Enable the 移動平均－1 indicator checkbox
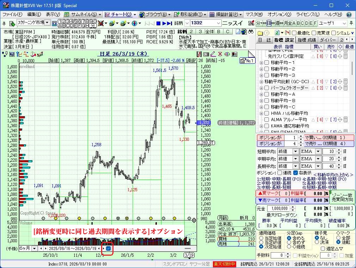 (x=267, y=63)
